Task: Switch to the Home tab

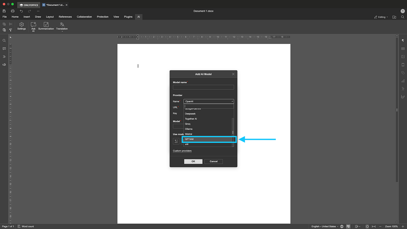Action: (15, 17)
